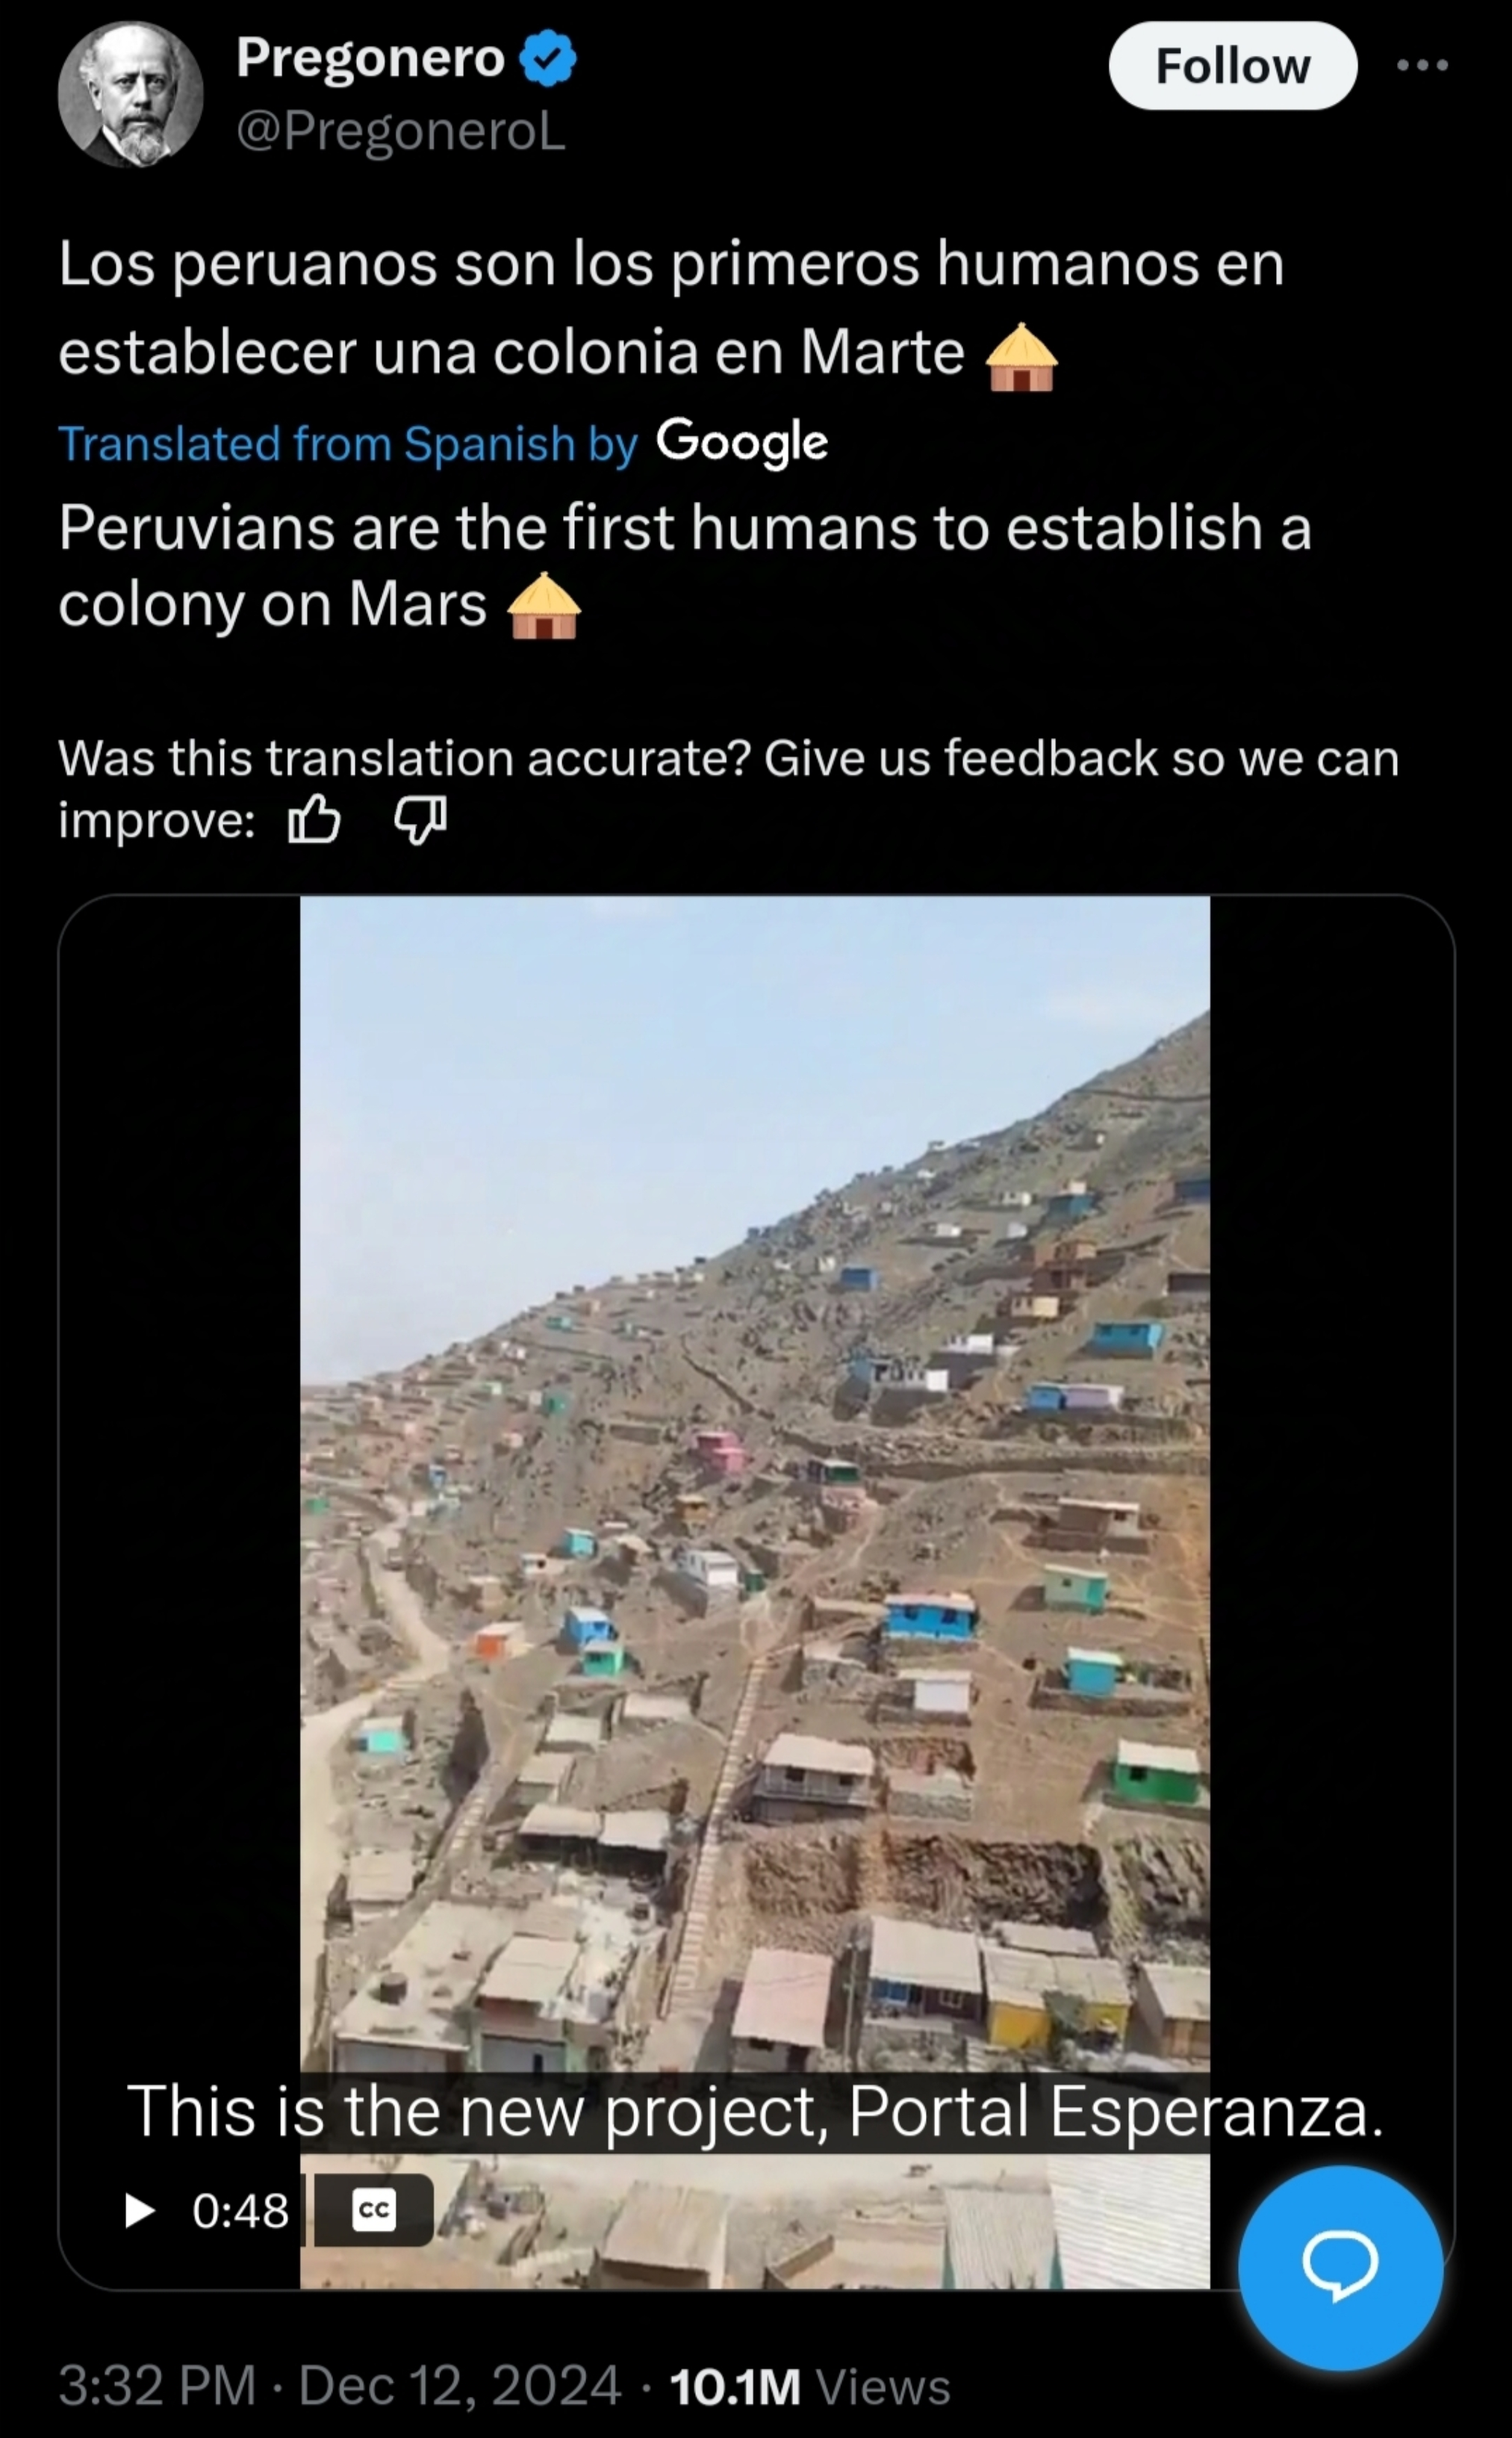Click the blue verified badge

548,58
